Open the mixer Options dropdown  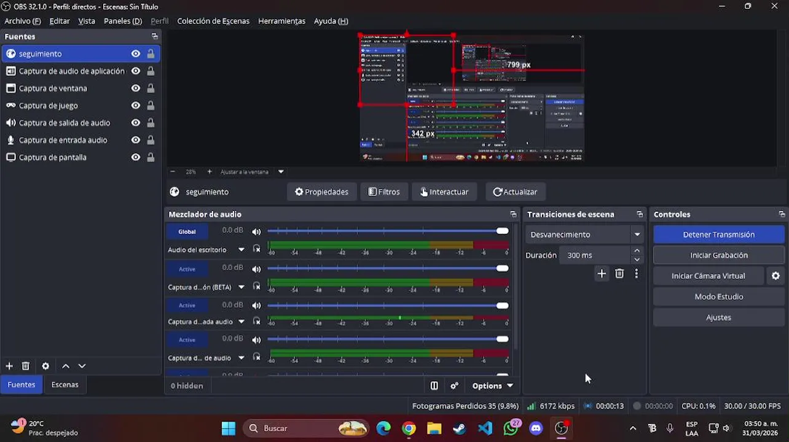(492, 386)
